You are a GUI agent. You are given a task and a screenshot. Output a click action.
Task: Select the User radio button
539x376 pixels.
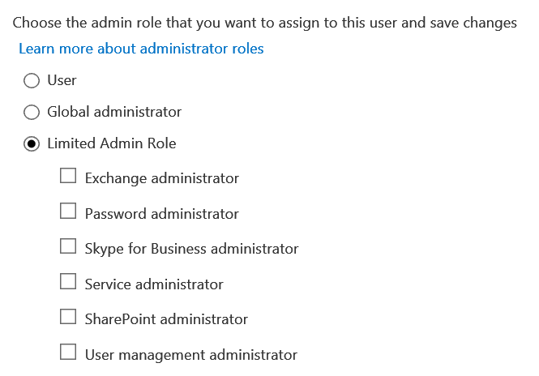click(x=32, y=80)
